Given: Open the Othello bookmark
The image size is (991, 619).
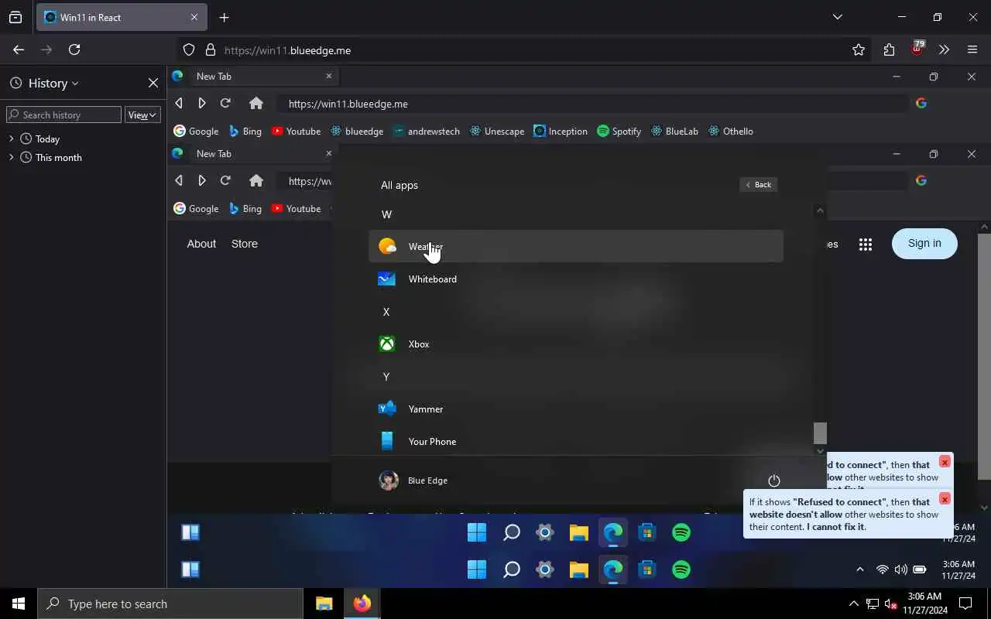Looking at the screenshot, I should 731,131.
